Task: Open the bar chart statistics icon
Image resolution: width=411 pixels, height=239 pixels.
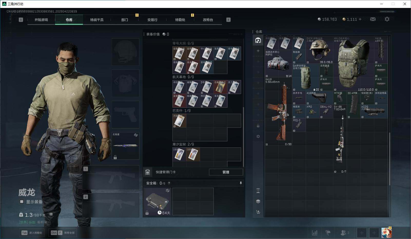Action: [315, 233]
